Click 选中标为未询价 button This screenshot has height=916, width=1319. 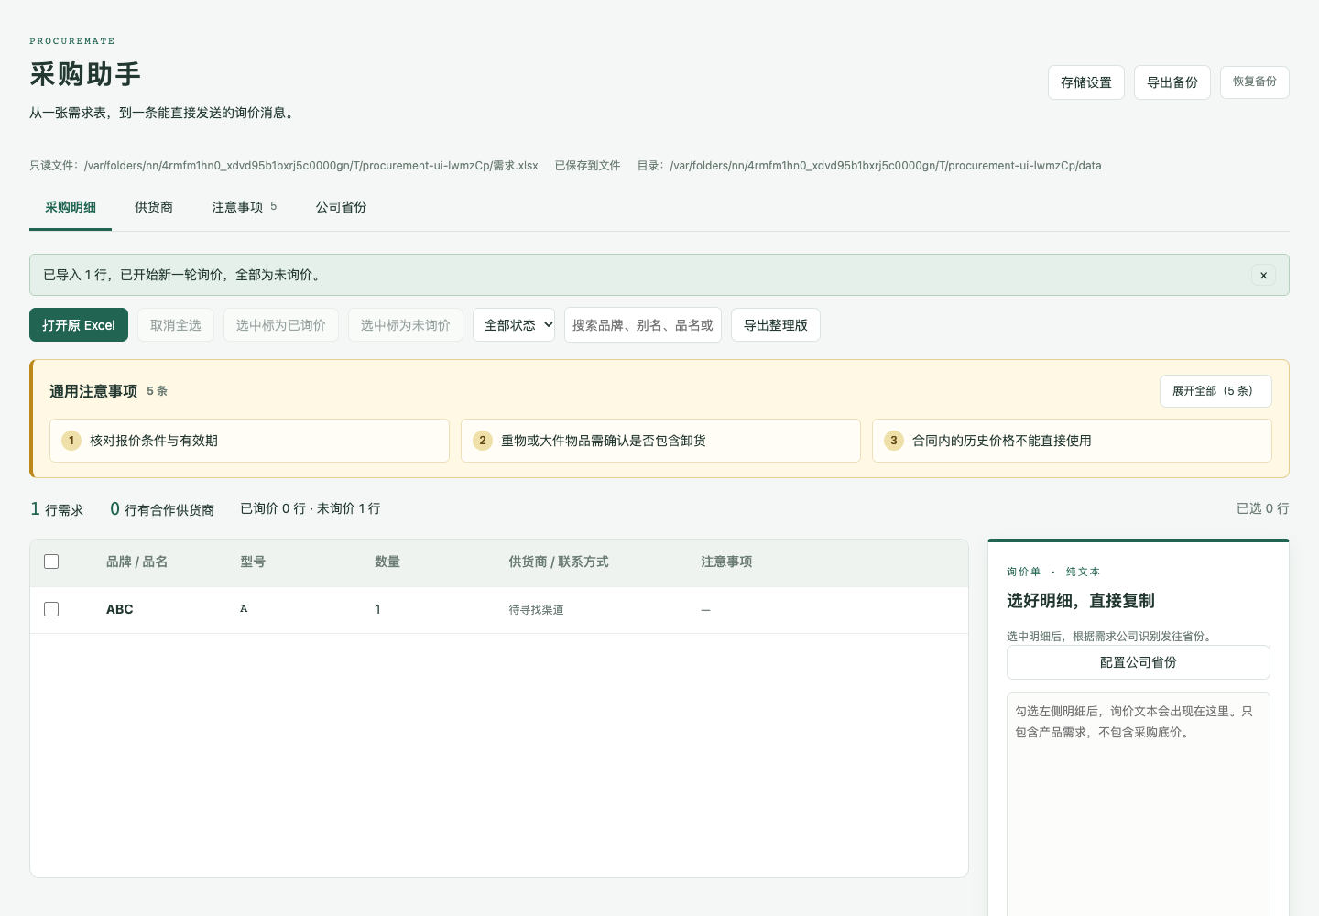tap(406, 325)
